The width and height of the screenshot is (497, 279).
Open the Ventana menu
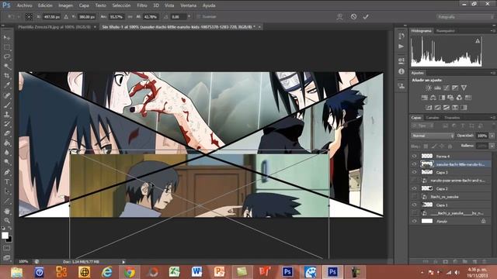click(x=188, y=5)
